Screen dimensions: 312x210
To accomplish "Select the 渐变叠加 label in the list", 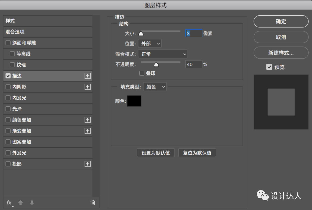I will coord(22,131).
